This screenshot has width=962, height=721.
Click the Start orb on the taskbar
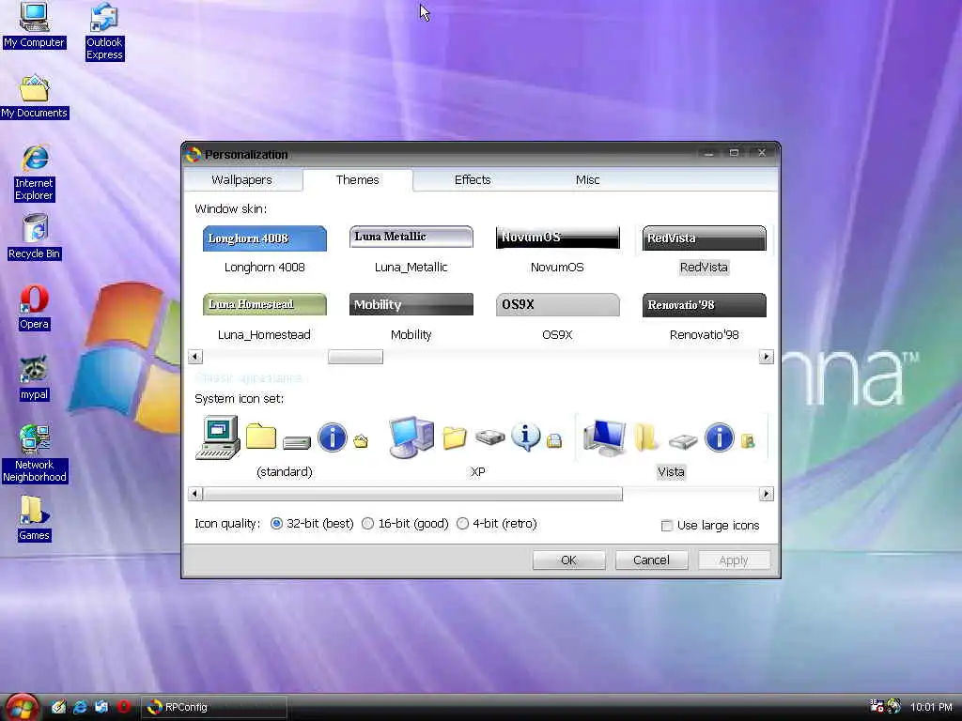point(22,707)
